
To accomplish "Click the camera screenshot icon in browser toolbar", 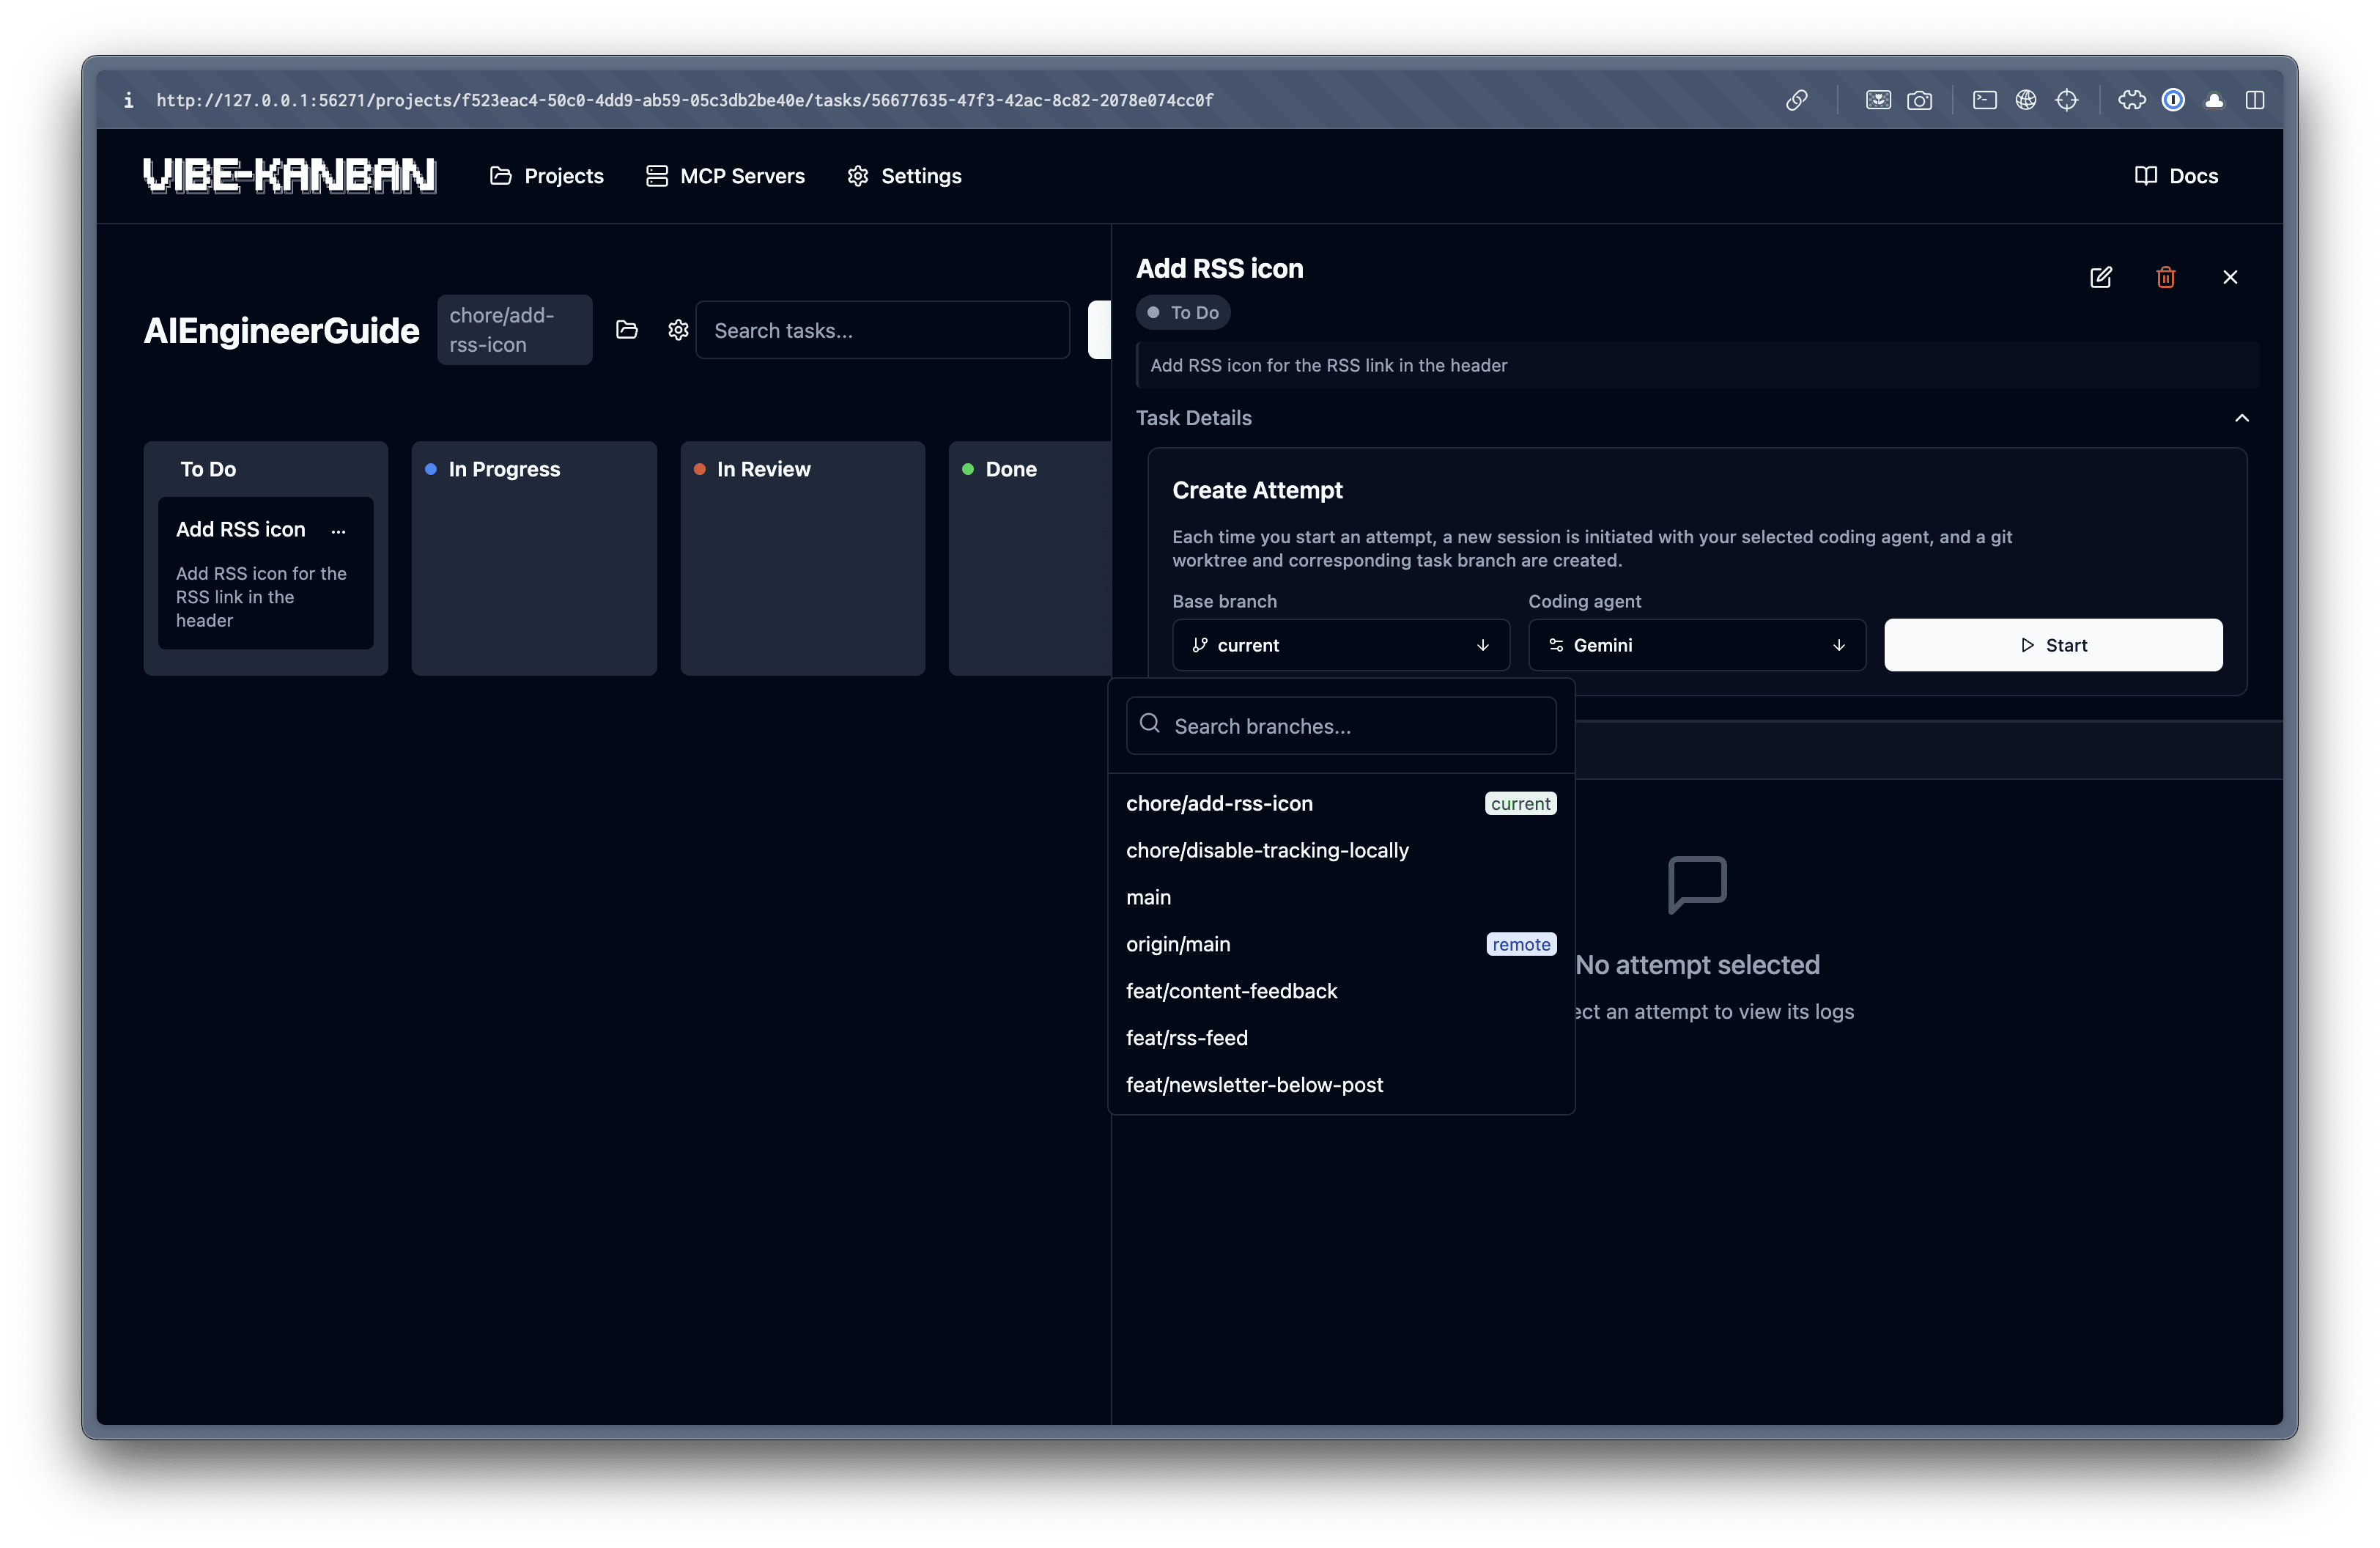I will pos(1919,100).
